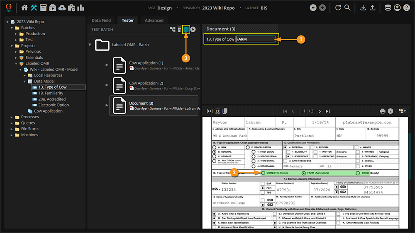Expand Cow Application (1) document

click(x=107, y=65)
